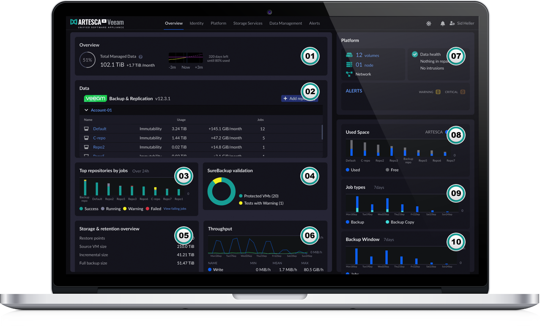Select the Data Management tab
Image resolution: width=540 pixels, height=326 pixels.
pos(286,23)
